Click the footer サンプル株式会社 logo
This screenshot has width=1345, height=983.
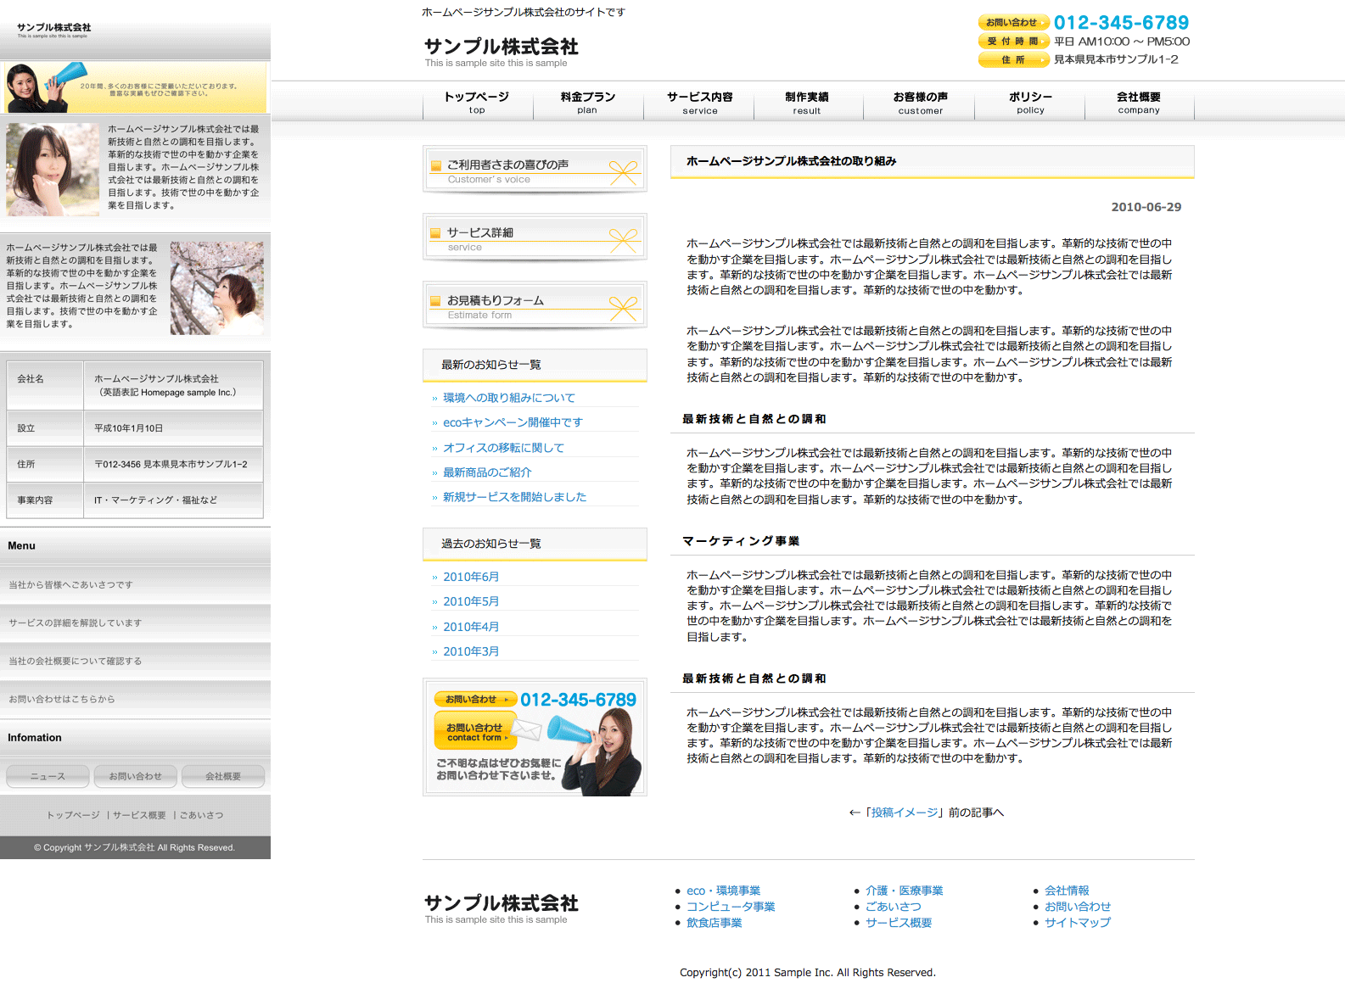(x=501, y=908)
